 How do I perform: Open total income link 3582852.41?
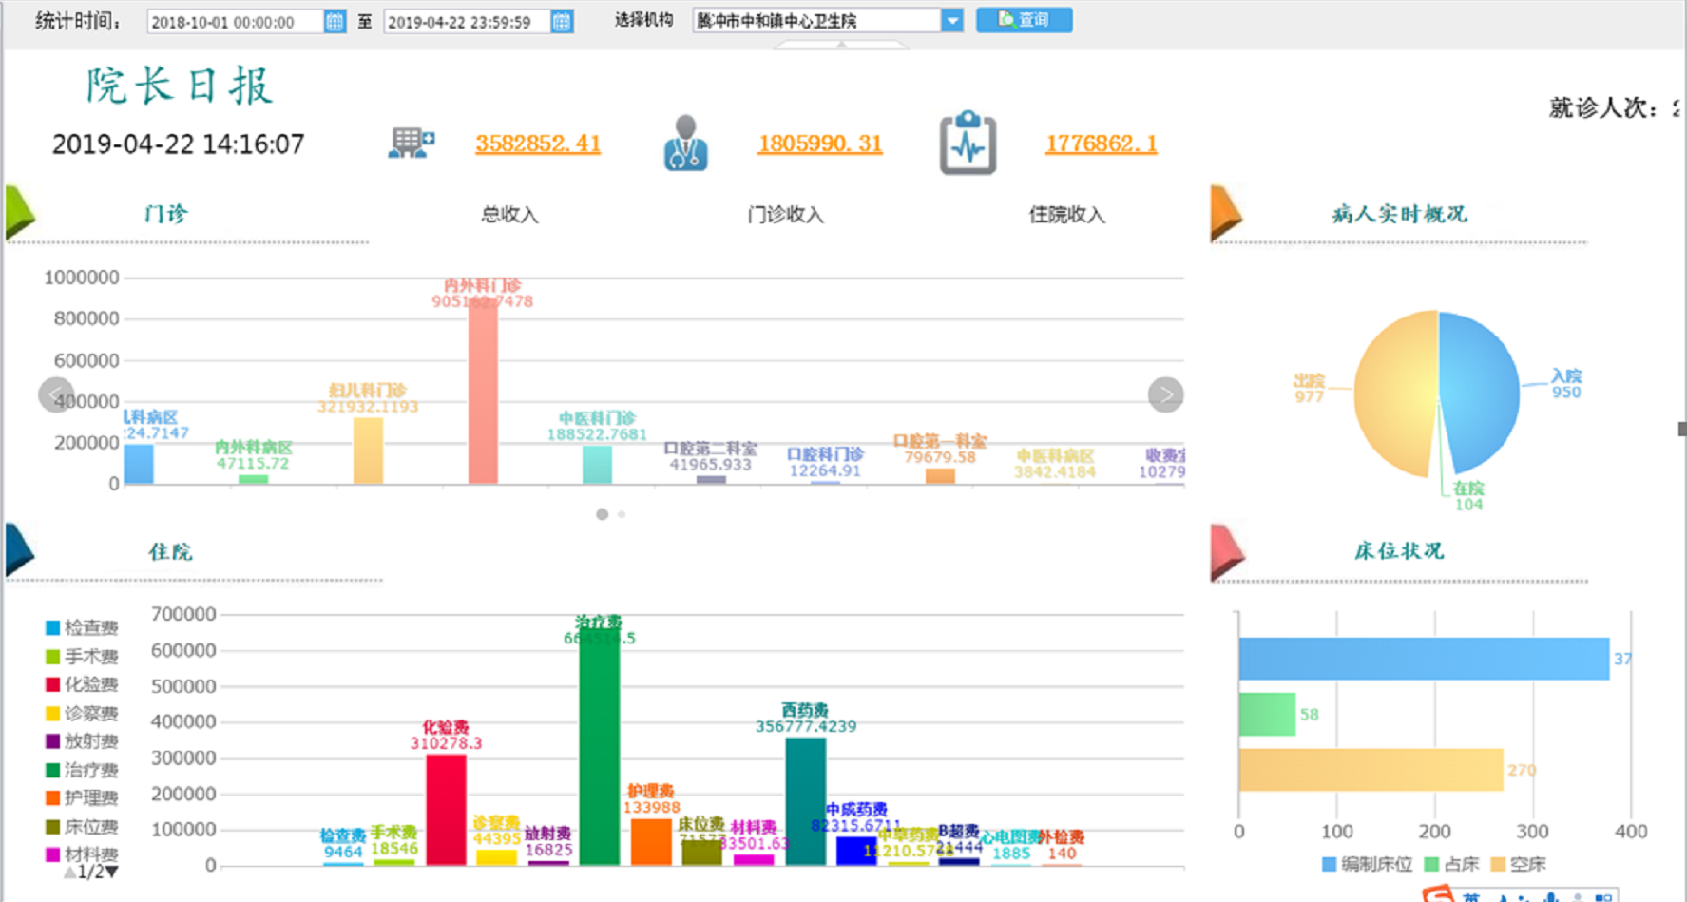pos(538,144)
